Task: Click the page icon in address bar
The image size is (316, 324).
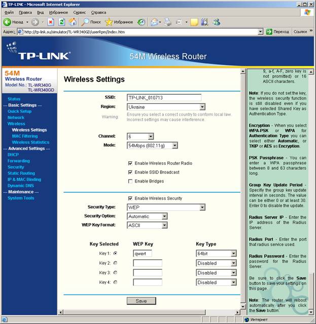Action: (x=20, y=32)
